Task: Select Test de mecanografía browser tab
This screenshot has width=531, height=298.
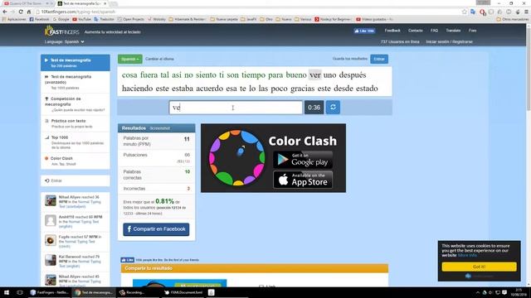Action: point(81,3)
